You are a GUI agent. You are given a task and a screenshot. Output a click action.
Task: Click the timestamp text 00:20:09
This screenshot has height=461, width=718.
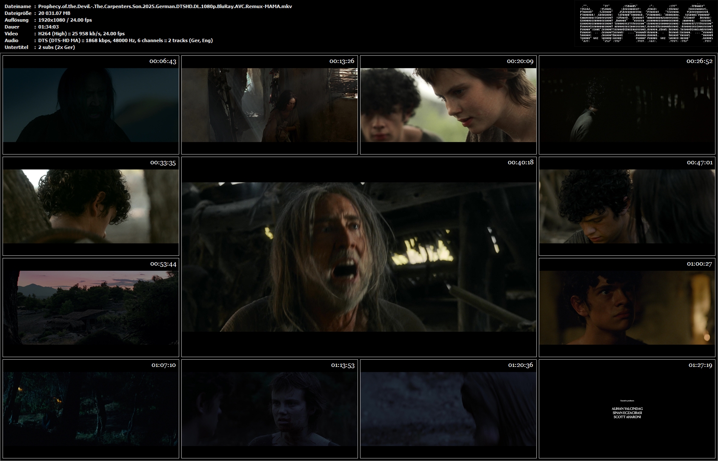(x=520, y=61)
